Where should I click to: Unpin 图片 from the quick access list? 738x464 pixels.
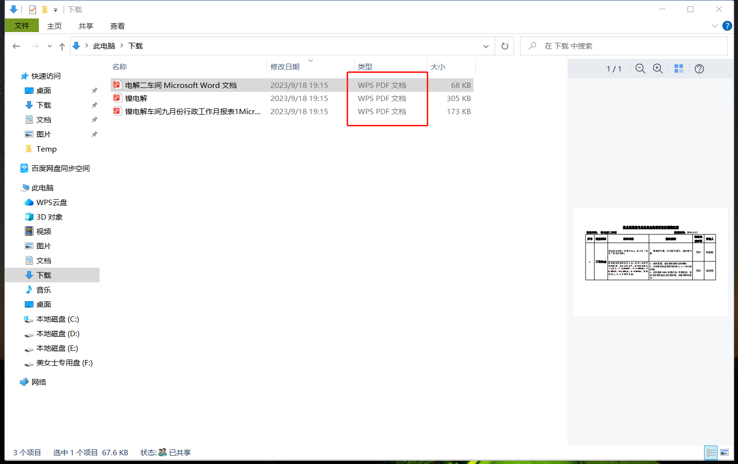pyautogui.click(x=94, y=134)
